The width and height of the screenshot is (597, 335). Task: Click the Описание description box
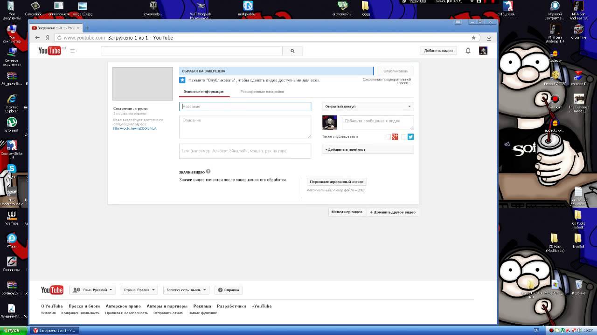tap(245, 127)
